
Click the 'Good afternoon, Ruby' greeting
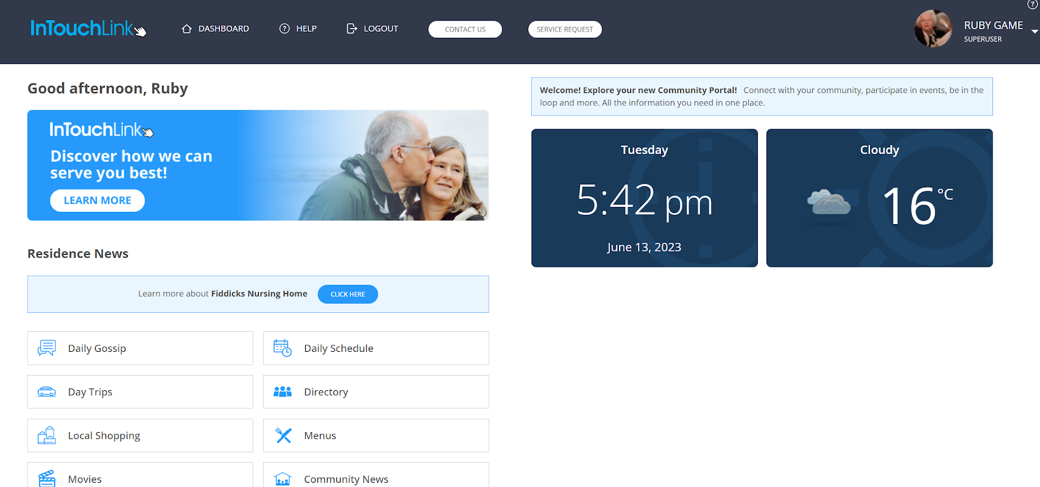click(108, 89)
